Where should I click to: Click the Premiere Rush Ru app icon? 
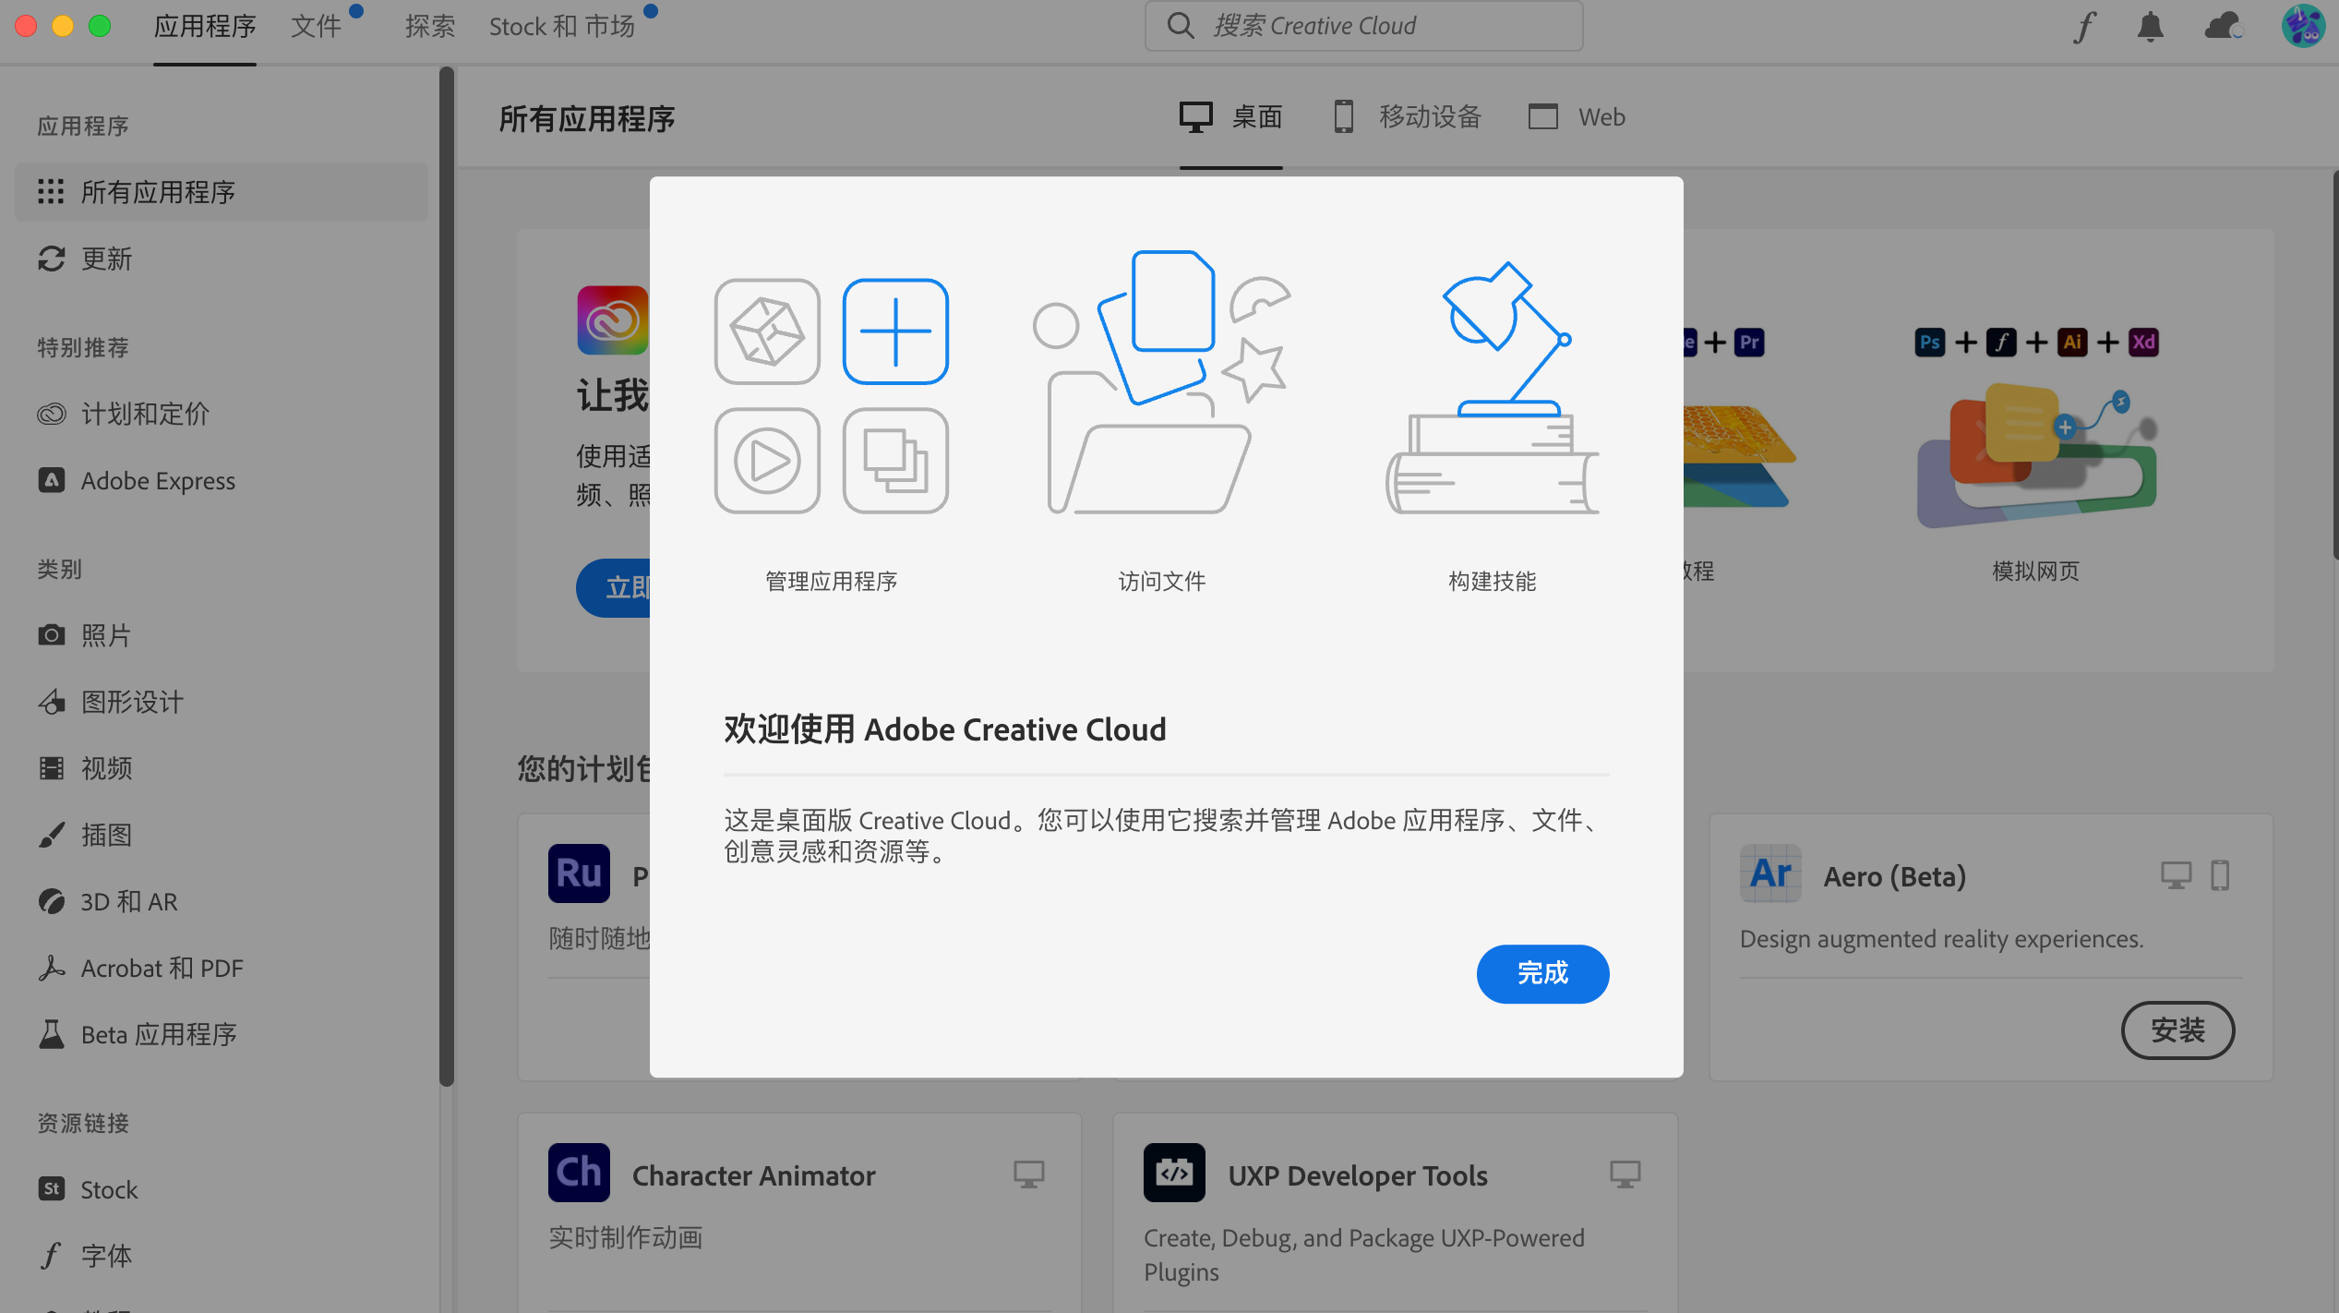[579, 873]
